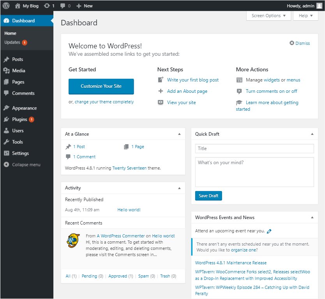
Task: Click the widgets icon beside Manage widgets
Action: (x=239, y=80)
